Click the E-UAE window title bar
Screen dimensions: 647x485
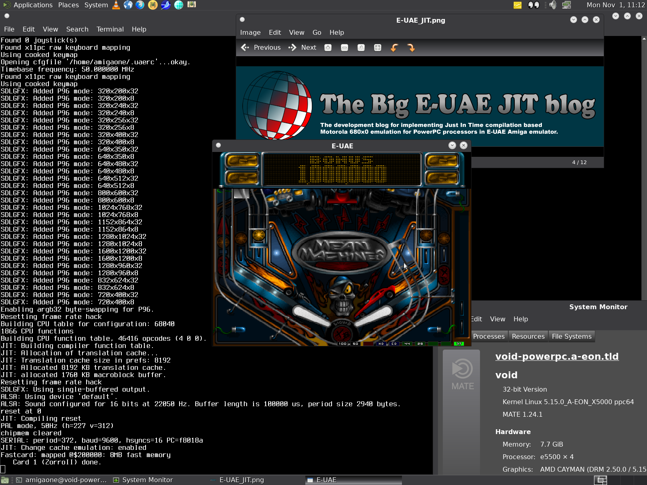(x=342, y=146)
